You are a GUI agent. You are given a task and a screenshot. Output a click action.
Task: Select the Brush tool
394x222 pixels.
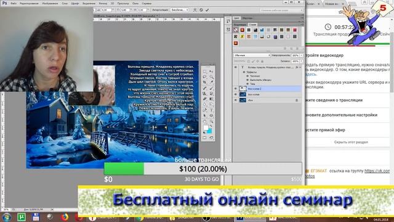(211, 88)
